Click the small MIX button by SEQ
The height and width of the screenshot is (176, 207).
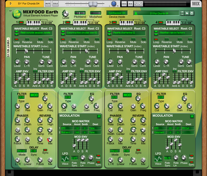point(130,4)
